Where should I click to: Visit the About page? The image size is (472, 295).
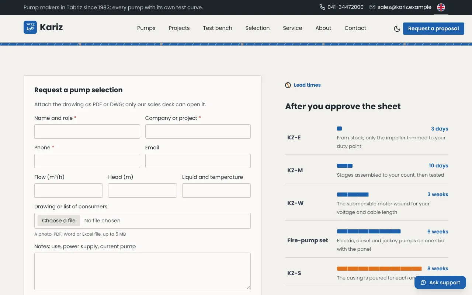323,28
